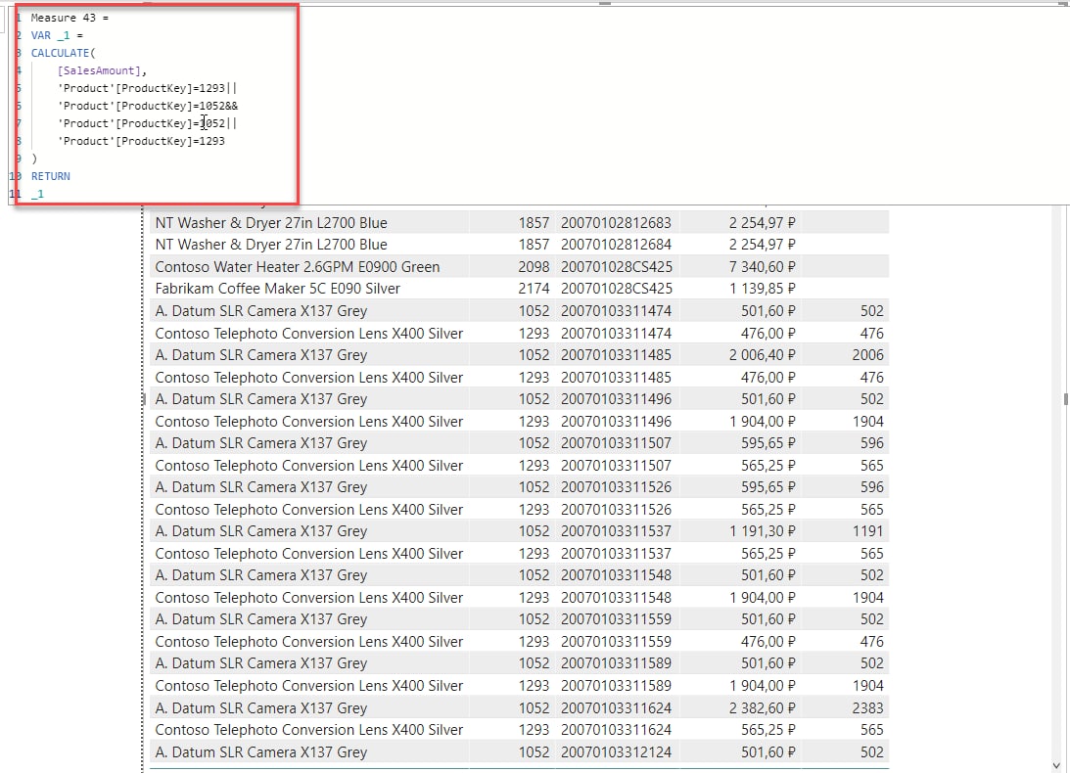Click the measure value 2383 cell
The height and width of the screenshot is (773, 1070).
point(868,708)
